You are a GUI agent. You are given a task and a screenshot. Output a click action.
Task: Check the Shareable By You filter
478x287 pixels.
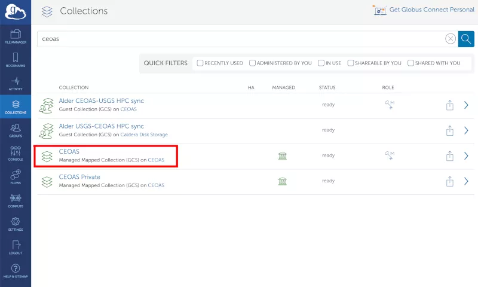[351, 63]
